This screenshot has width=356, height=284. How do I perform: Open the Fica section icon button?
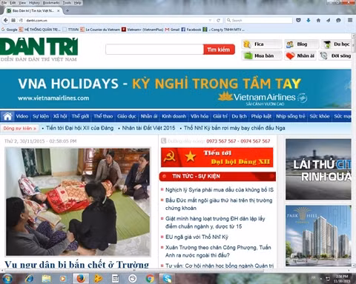tap(262, 44)
